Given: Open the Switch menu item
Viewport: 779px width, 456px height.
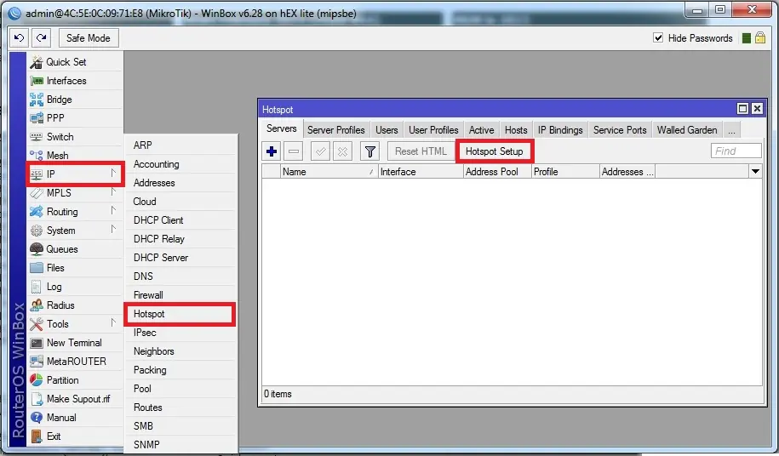Looking at the screenshot, I should click(75, 137).
